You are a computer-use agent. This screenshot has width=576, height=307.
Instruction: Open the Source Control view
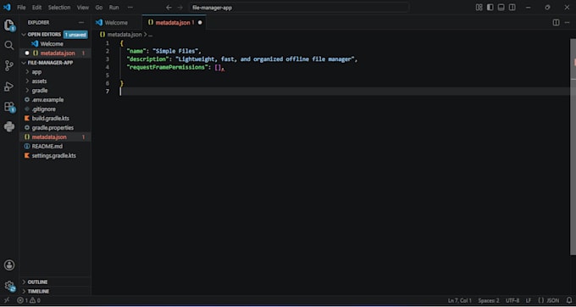[8, 66]
